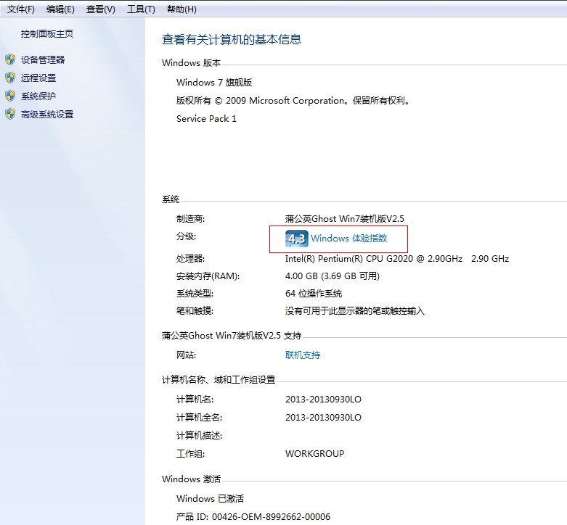Click the computer name value next to 计算机名
The image size is (567, 525).
[x=323, y=399]
